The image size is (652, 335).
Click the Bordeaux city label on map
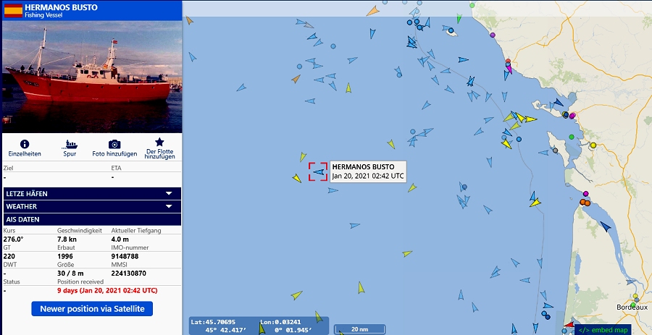click(x=632, y=308)
